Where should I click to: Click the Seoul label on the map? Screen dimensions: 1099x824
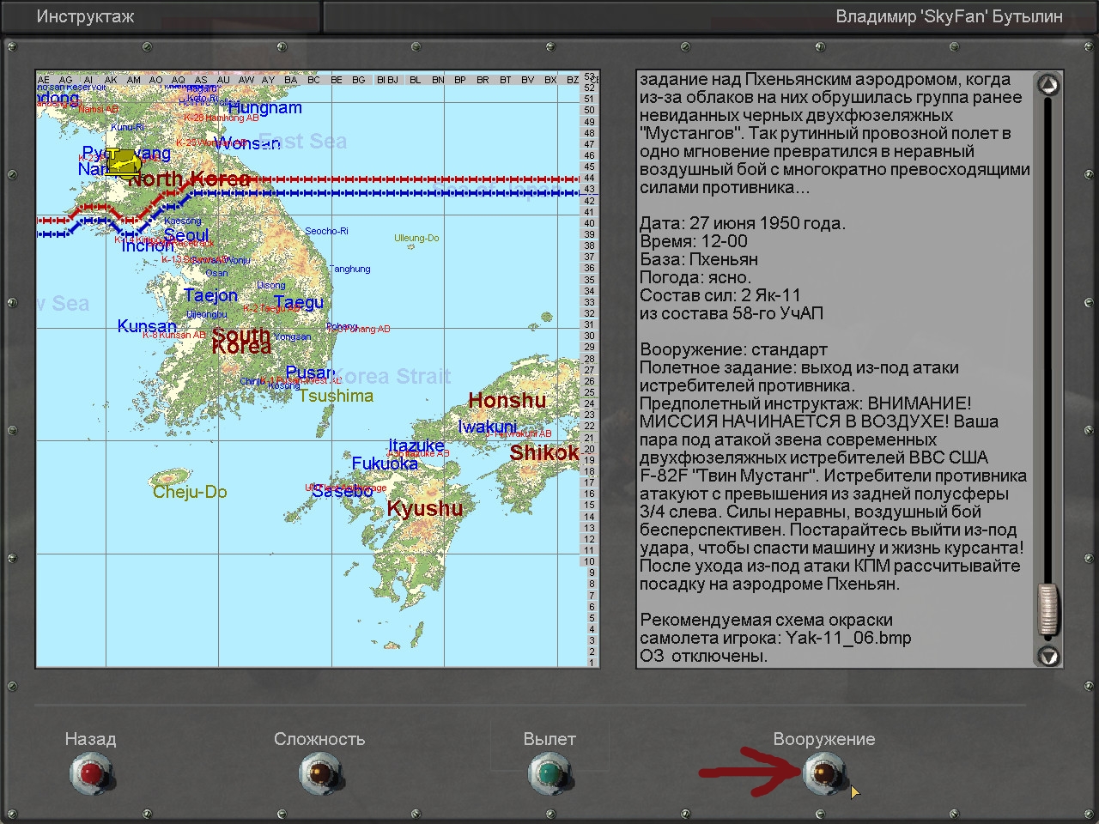point(186,235)
